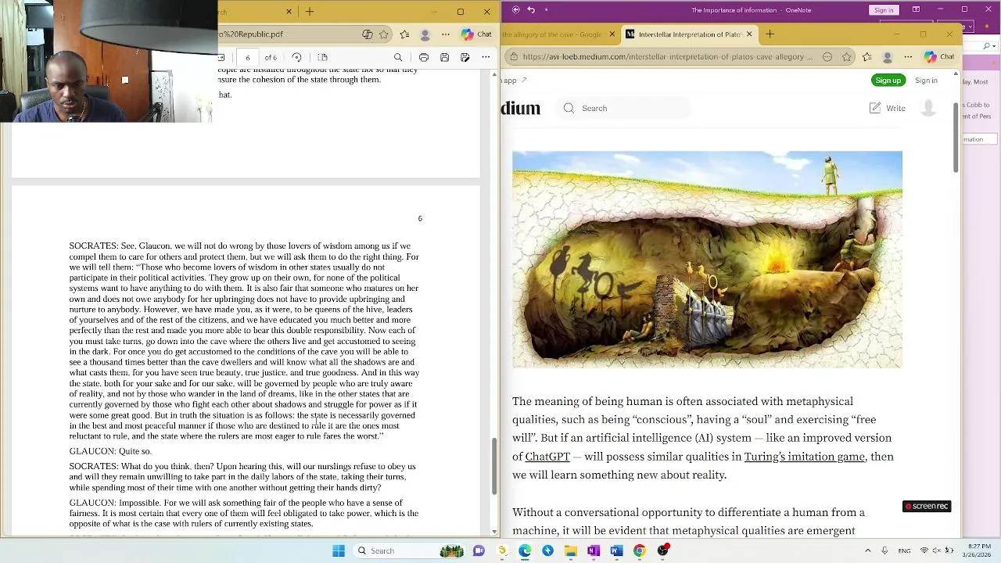Open the Turing's imitation game link
This screenshot has width=1001, height=563.
[804, 457]
